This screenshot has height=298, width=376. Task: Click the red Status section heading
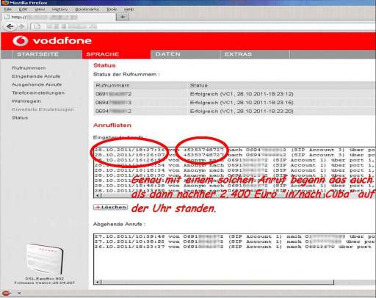click(x=104, y=65)
